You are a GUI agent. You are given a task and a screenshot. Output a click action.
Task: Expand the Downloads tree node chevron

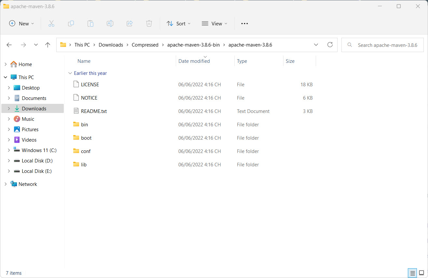pyautogui.click(x=9, y=109)
